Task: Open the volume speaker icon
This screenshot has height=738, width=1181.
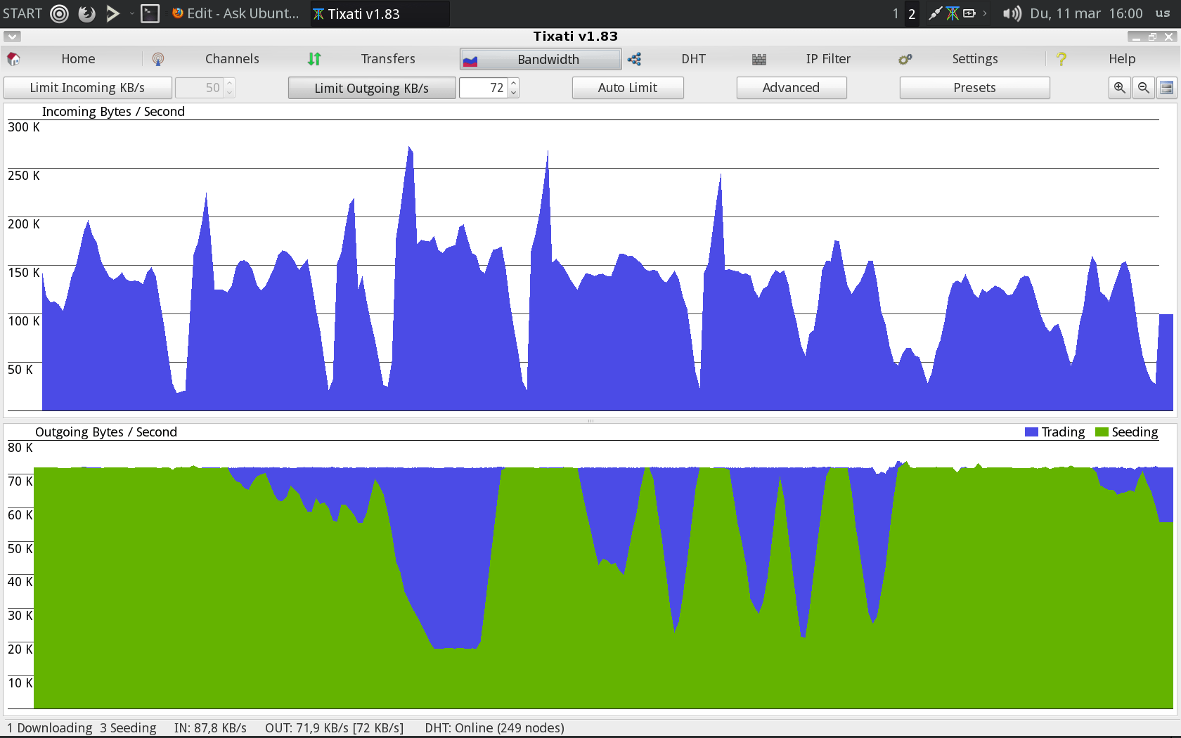Action: 1012,13
